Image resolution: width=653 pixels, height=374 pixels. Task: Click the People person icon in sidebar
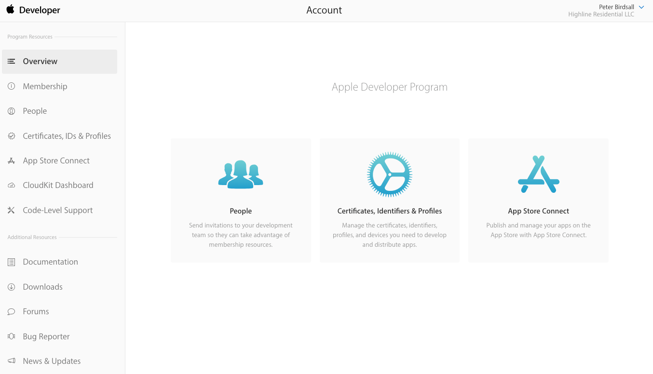click(12, 111)
